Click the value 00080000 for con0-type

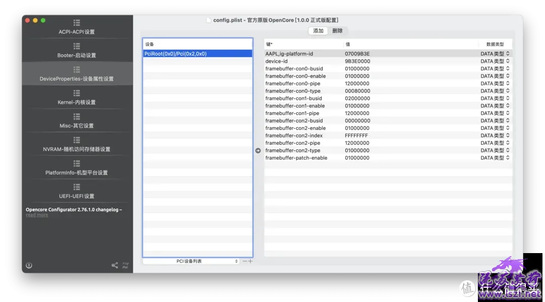(x=357, y=91)
